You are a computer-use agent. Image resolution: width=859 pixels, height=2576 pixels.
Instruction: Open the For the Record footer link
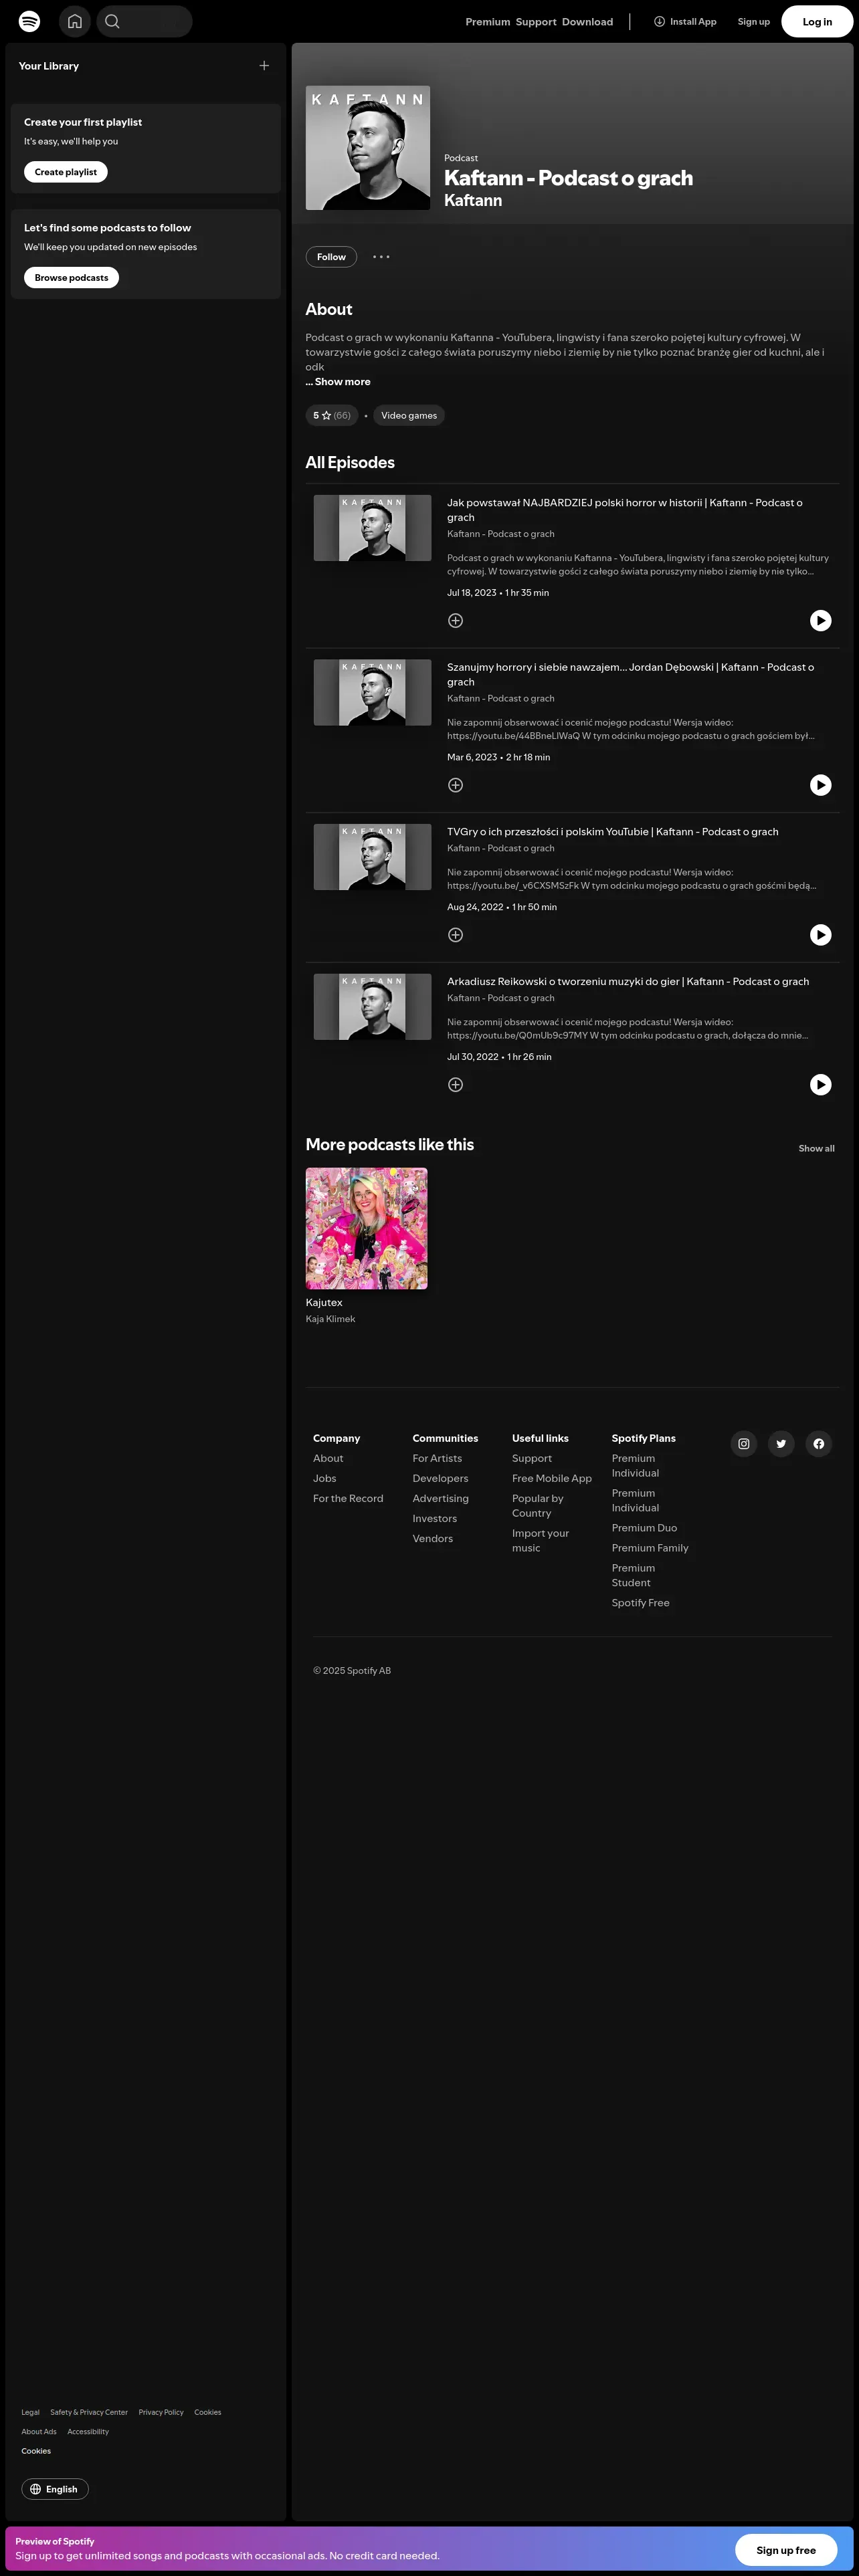point(348,1499)
